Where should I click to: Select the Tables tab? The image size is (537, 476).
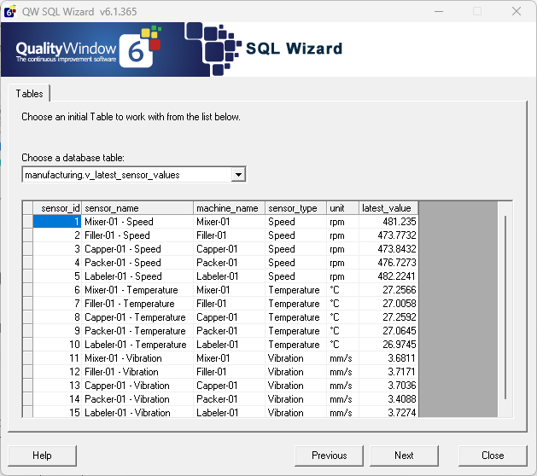[29, 94]
